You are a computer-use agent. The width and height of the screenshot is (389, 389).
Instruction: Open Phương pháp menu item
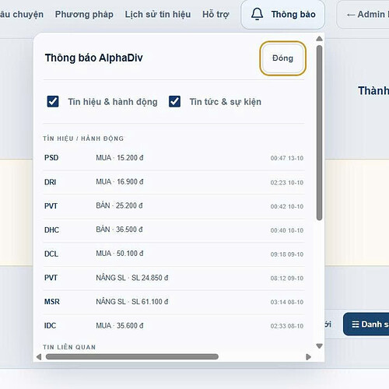click(x=84, y=14)
